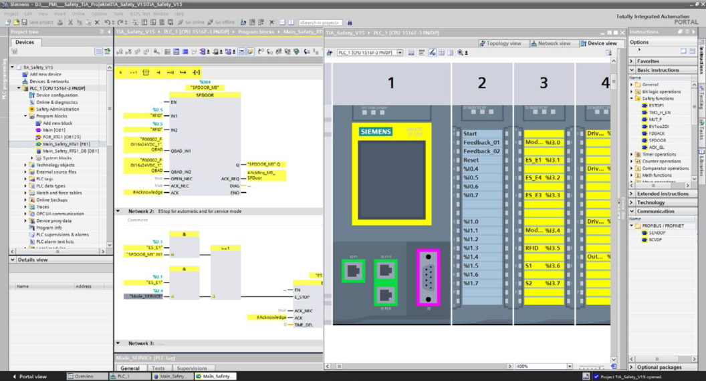Viewport: 706px width, 381px height.
Task: Select Safety Administration in project tree
Action: pyautogui.click(x=57, y=109)
